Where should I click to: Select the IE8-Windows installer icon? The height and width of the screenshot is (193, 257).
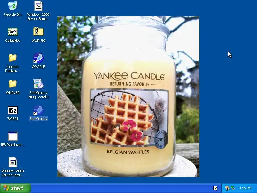tap(13, 136)
